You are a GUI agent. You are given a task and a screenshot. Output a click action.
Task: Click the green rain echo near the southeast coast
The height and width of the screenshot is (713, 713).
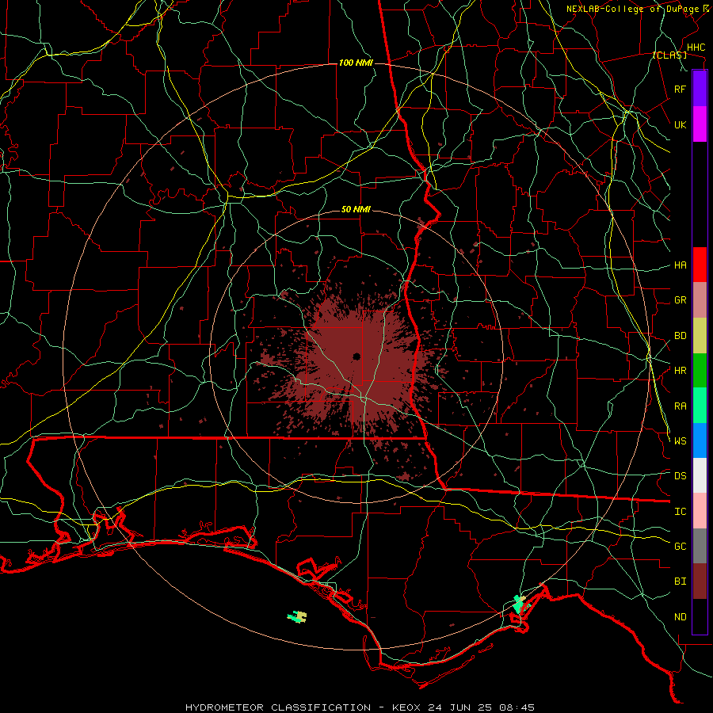tap(519, 604)
